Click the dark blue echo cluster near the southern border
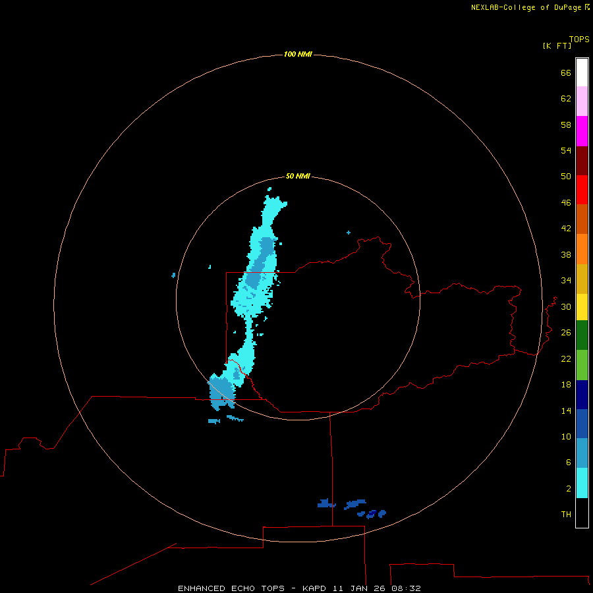 tap(352, 508)
